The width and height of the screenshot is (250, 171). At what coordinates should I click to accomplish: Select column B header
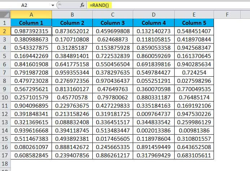(72, 15)
